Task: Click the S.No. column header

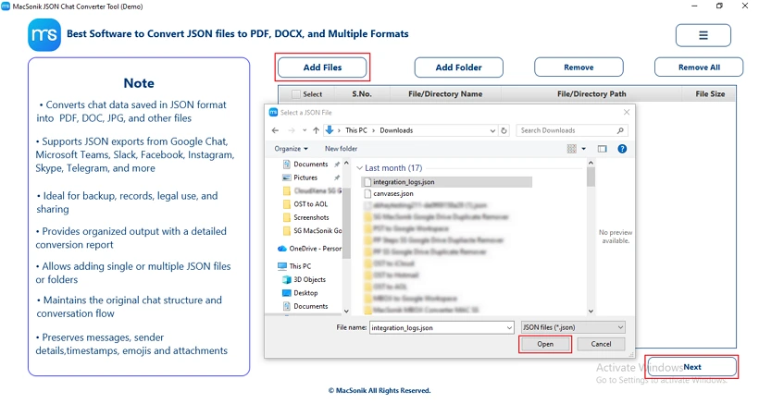Action: 362,94
